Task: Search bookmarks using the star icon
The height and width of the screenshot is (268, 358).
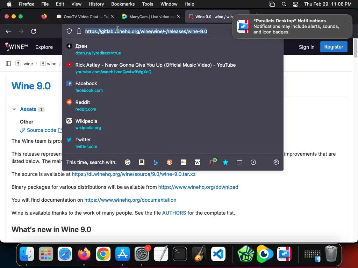Action: (225, 162)
